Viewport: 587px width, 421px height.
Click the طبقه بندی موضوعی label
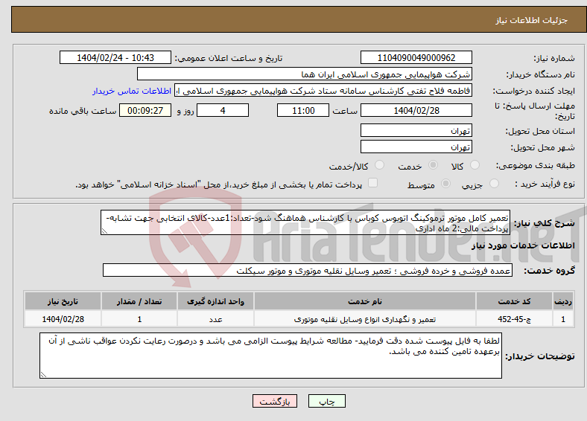[x=536, y=165]
